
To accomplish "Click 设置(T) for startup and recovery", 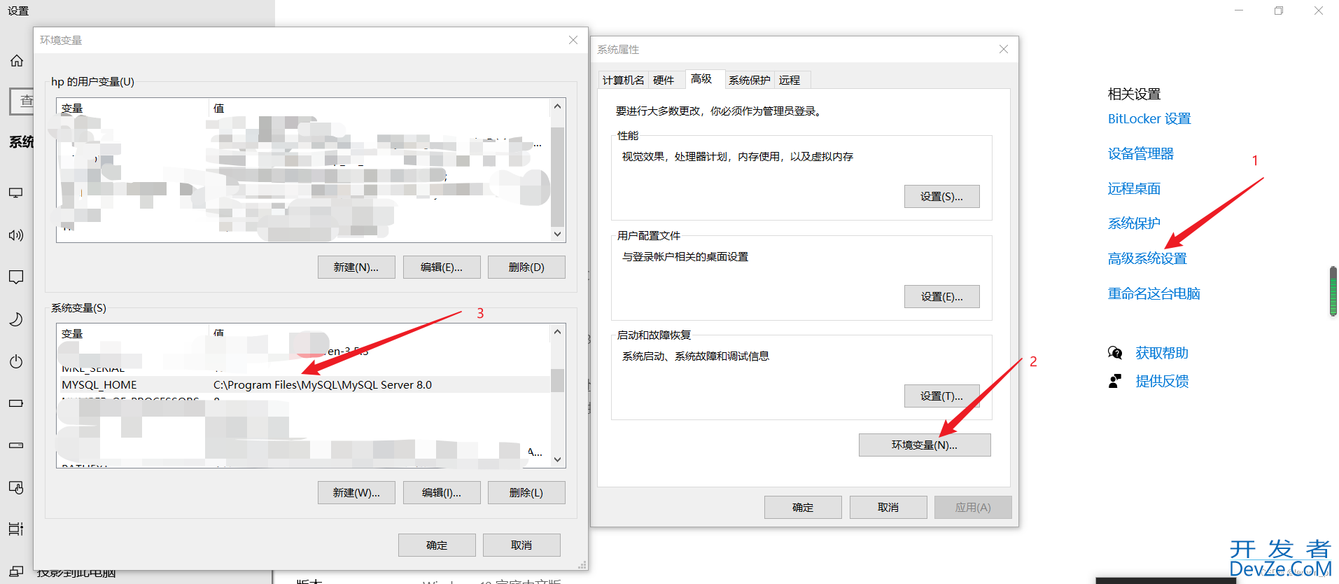I will (x=941, y=396).
